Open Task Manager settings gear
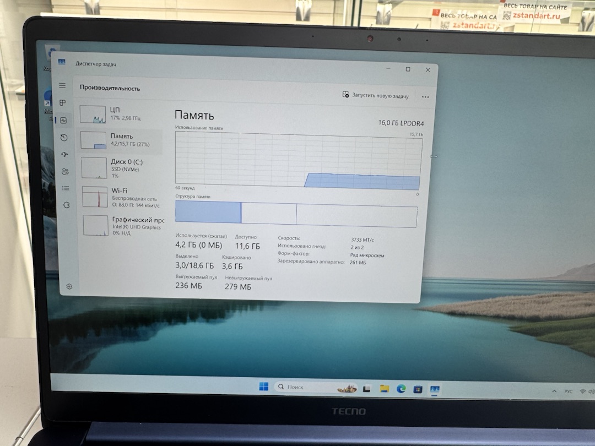 (69, 286)
